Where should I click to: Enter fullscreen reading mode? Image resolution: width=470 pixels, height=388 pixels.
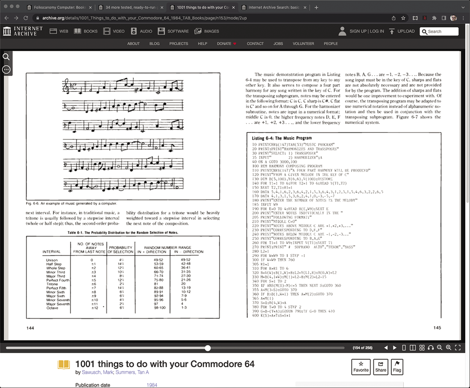[x=458, y=348]
